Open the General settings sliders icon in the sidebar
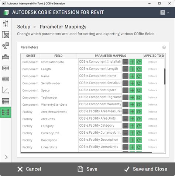The height and width of the screenshot is (176, 175). (6, 24)
